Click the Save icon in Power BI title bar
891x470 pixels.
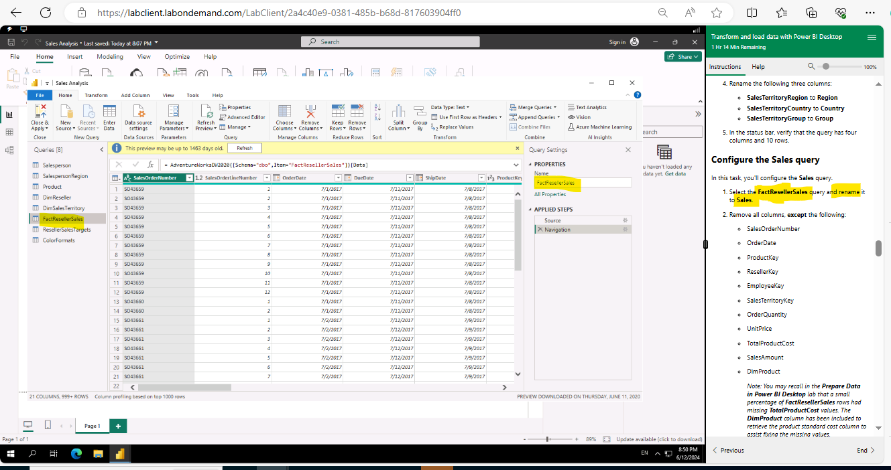click(11, 42)
